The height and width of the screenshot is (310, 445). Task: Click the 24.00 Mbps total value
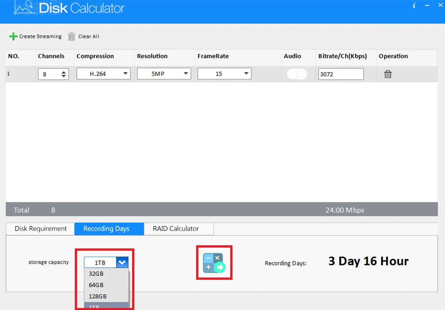[x=345, y=210]
